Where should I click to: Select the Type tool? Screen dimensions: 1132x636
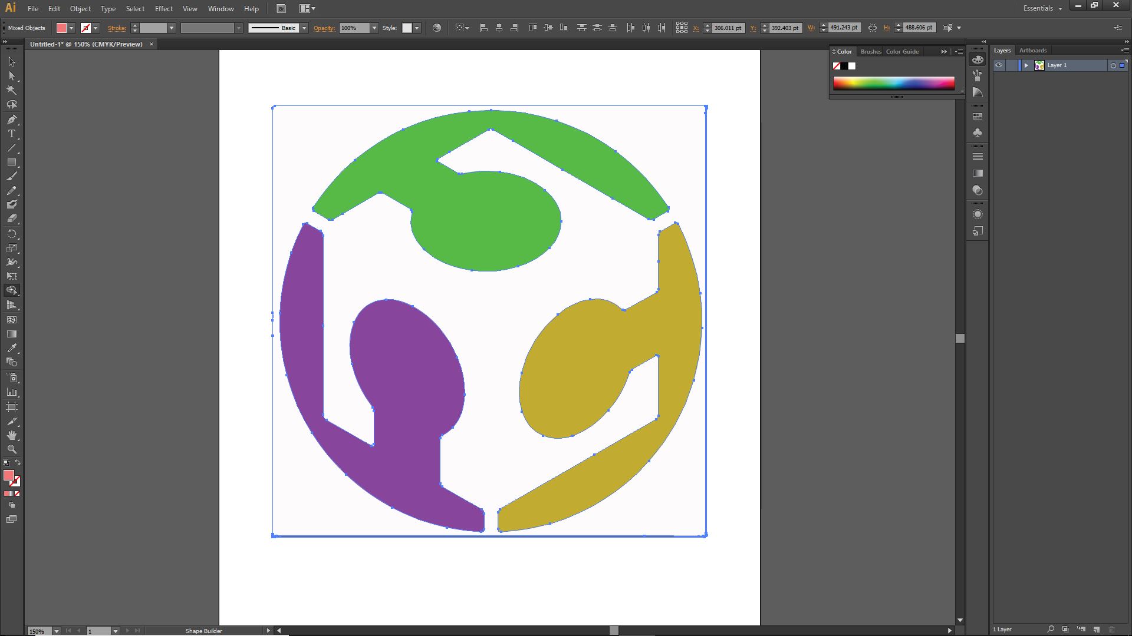pyautogui.click(x=12, y=134)
